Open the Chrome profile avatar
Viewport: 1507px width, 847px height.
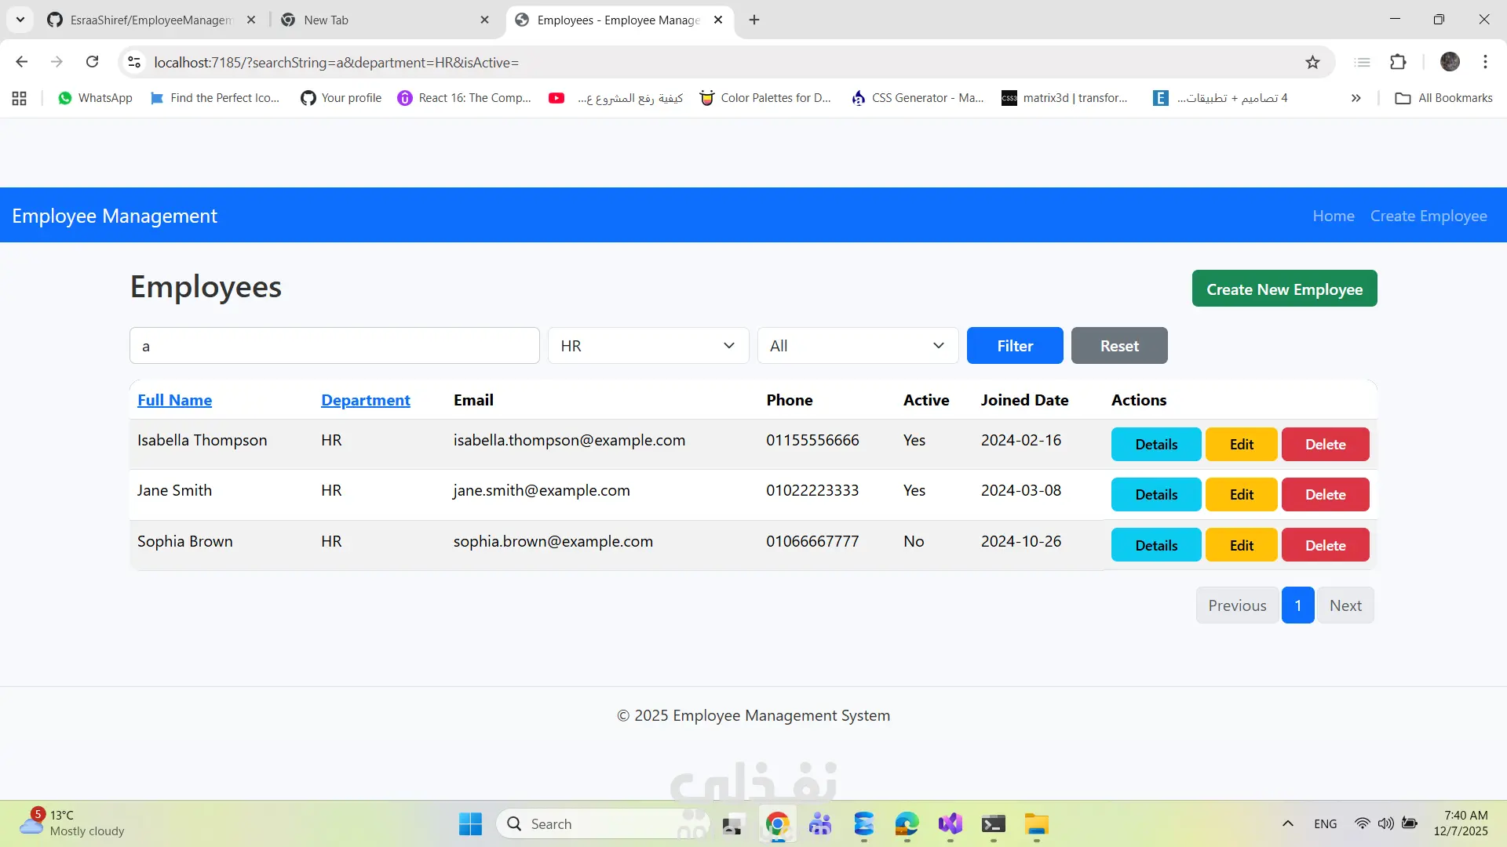(1450, 62)
